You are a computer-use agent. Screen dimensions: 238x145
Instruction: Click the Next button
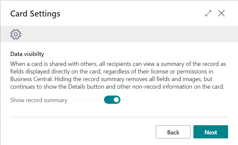[211, 132]
